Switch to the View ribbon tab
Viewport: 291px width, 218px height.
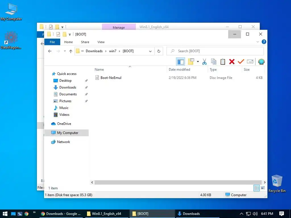pyautogui.click(x=101, y=42)
